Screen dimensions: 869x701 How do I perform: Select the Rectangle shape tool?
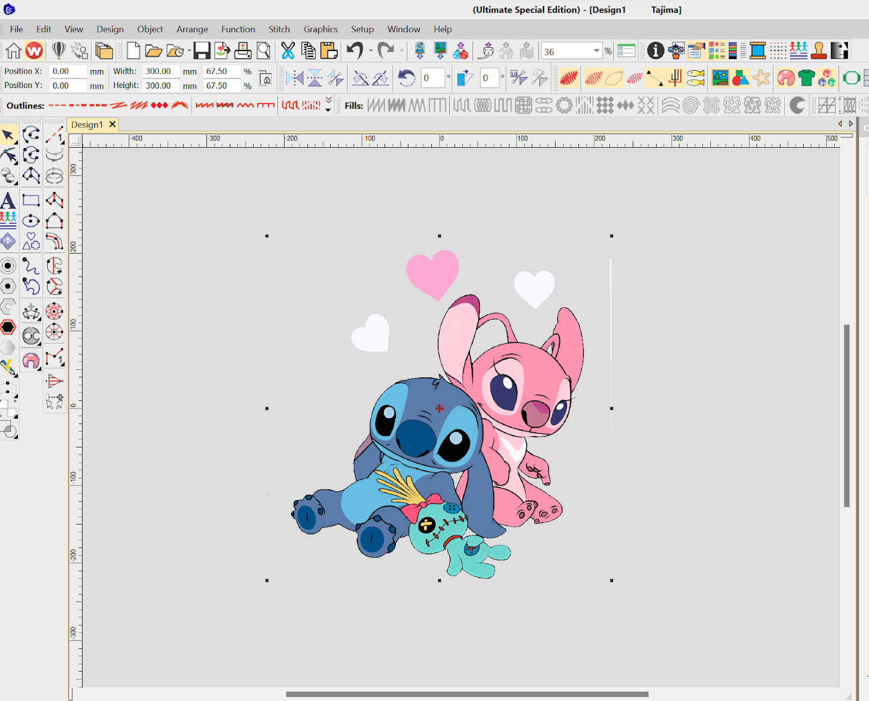31,200
